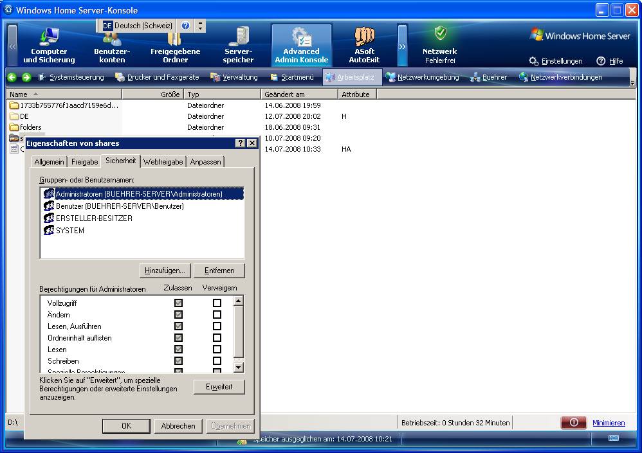Click green forward arrow in toolbar
Viewport: 642px width, 453px height.
click(x=26, y=77)
